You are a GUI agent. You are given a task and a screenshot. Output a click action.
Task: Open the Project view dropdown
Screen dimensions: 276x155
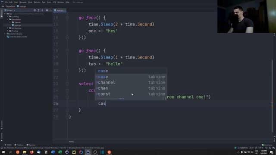point(9,10)
